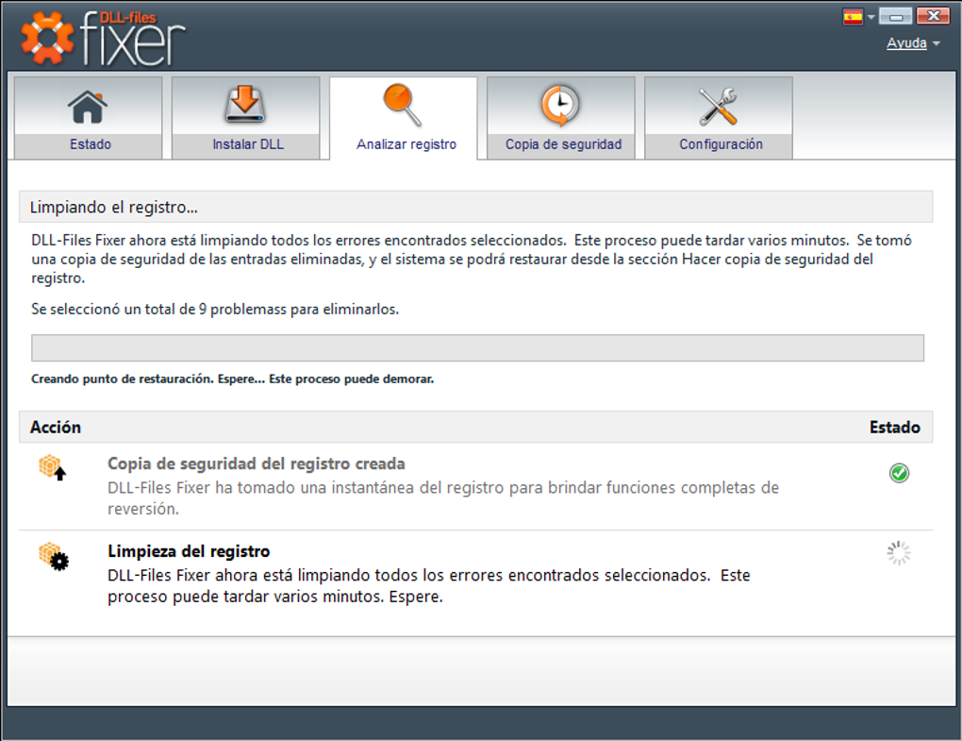
Task: Switch to the Estado tab
Action: (88, 118)
